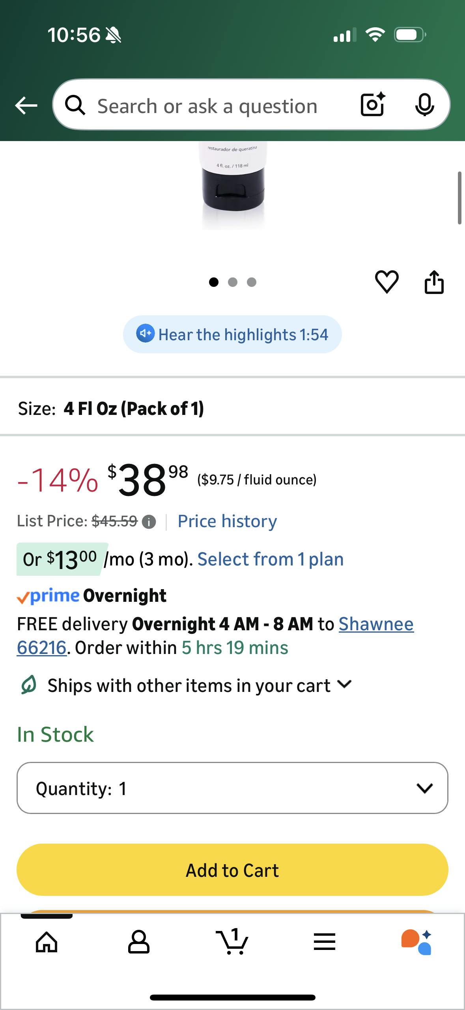Change delivery location Shawnee 66216

click(x=375, y=624)
